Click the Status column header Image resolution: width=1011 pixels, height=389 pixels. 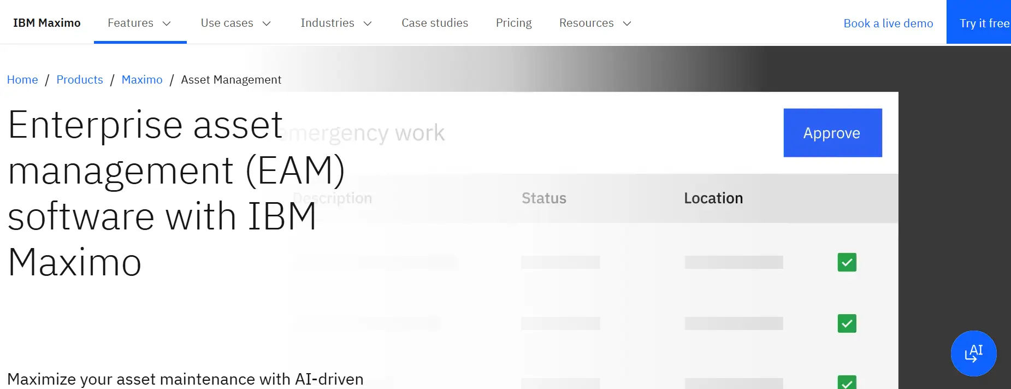544,198
